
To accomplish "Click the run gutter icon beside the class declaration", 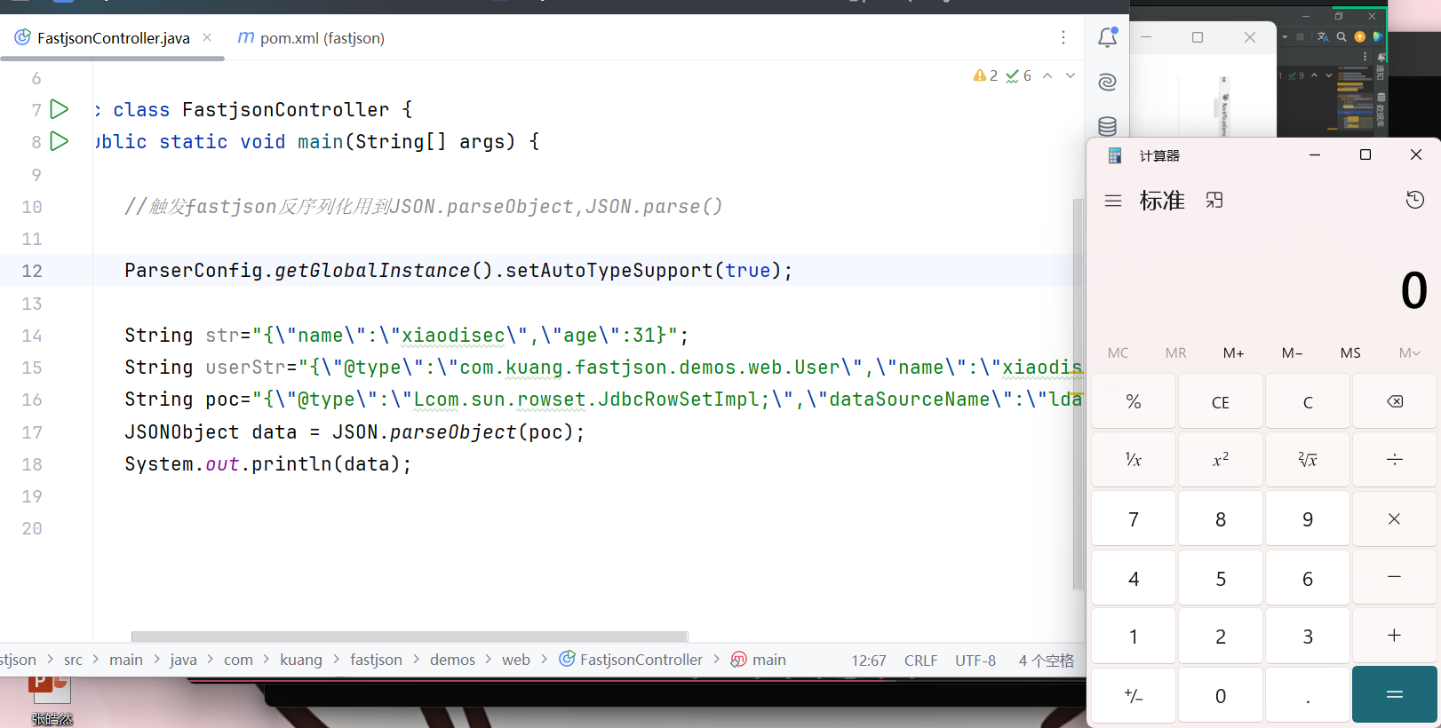I will coord(60,109).
